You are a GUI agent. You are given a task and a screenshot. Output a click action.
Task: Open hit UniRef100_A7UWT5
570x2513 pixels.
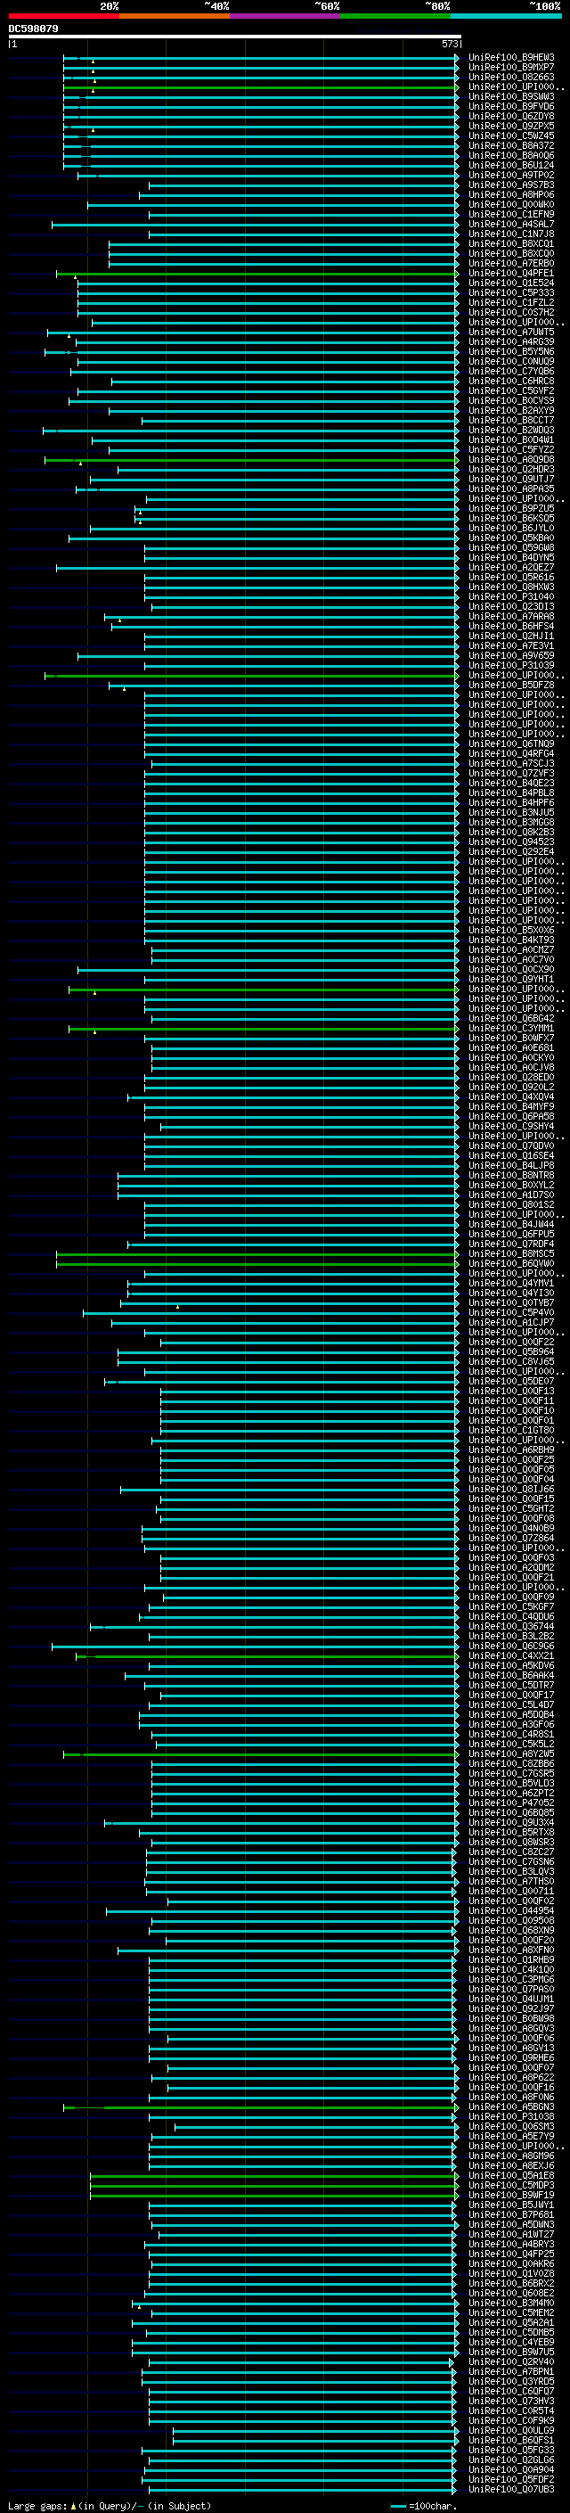click(511, 332)
